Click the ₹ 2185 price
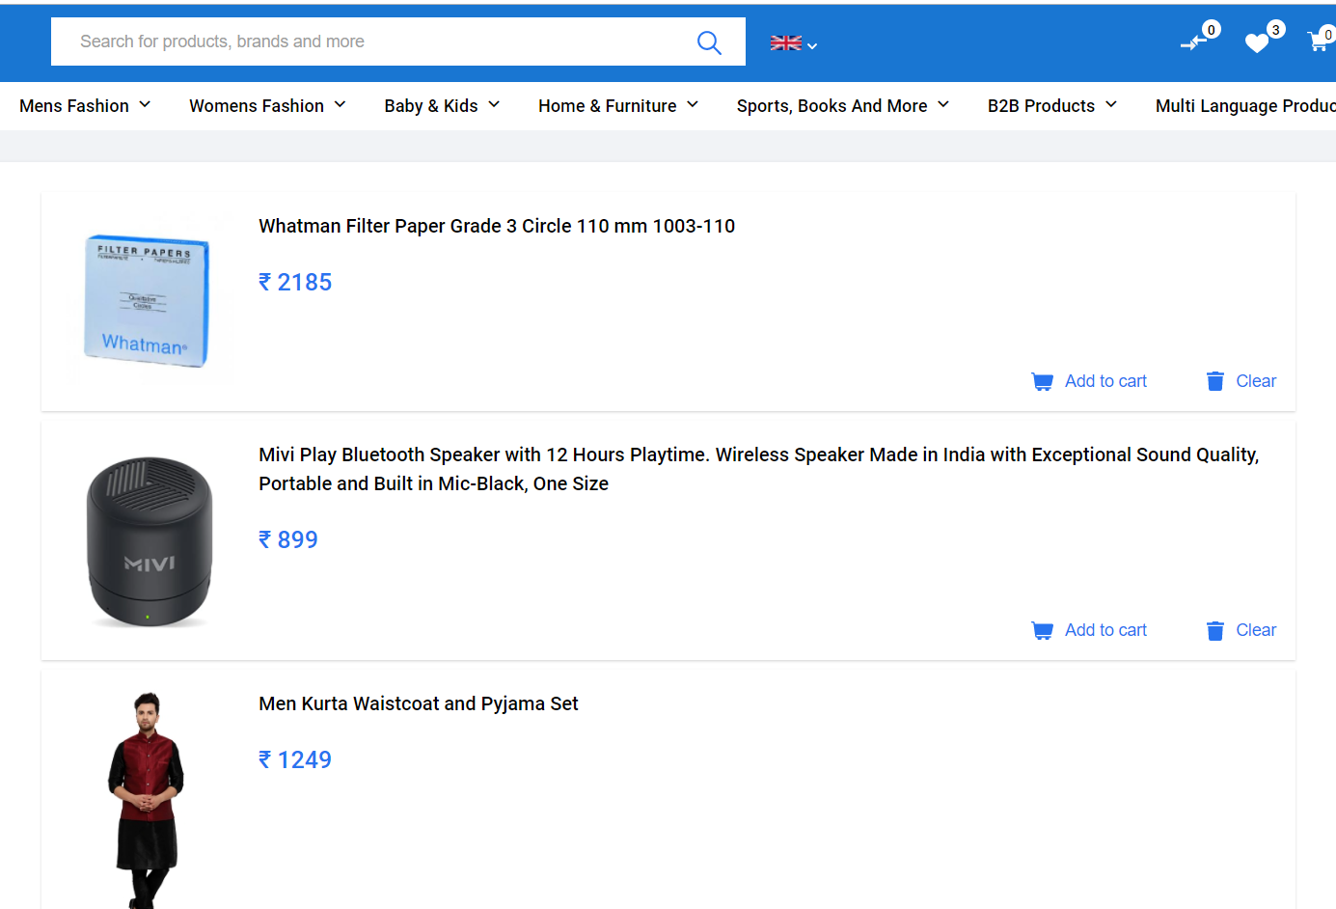The image size is (1336, 909). [x=295, y=282]
